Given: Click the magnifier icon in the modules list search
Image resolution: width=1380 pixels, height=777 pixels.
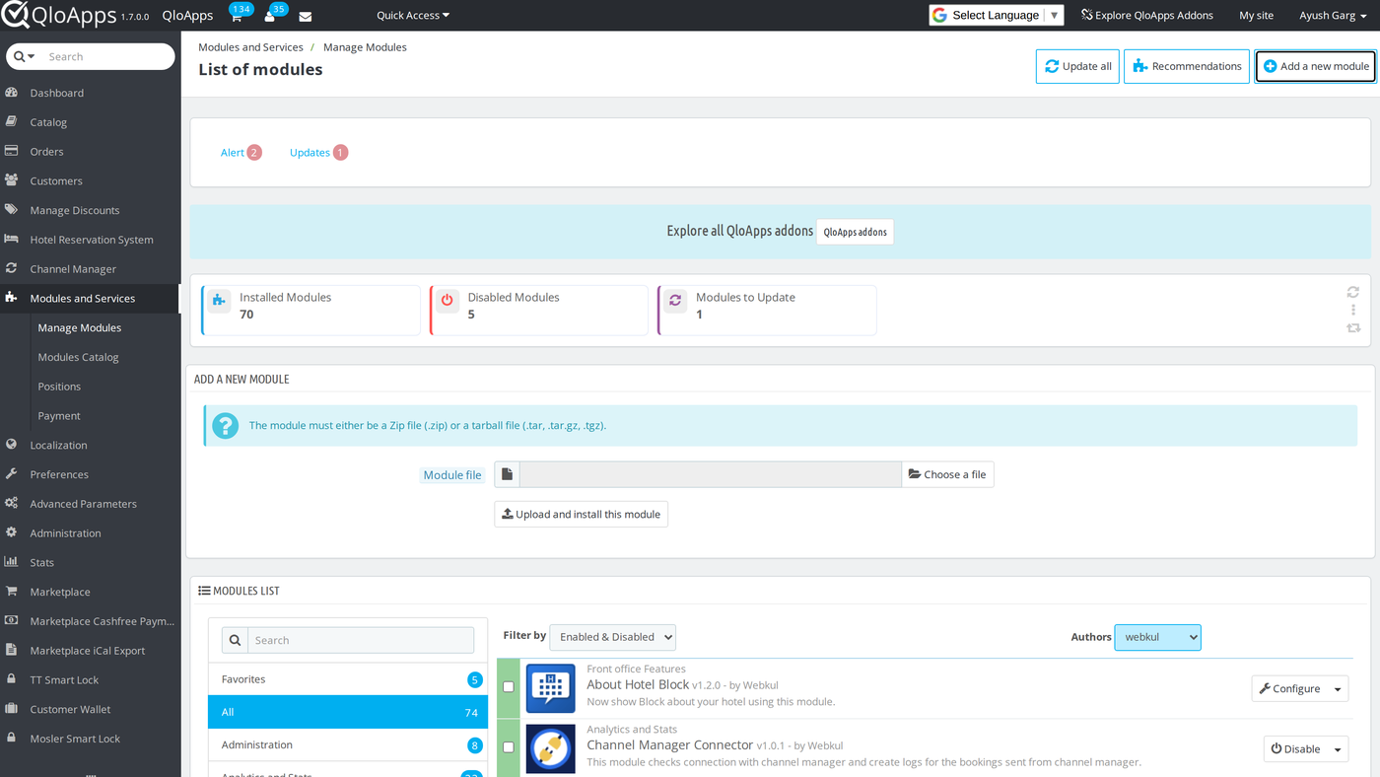Looking at the screenshot, I should tap(235, 640).
